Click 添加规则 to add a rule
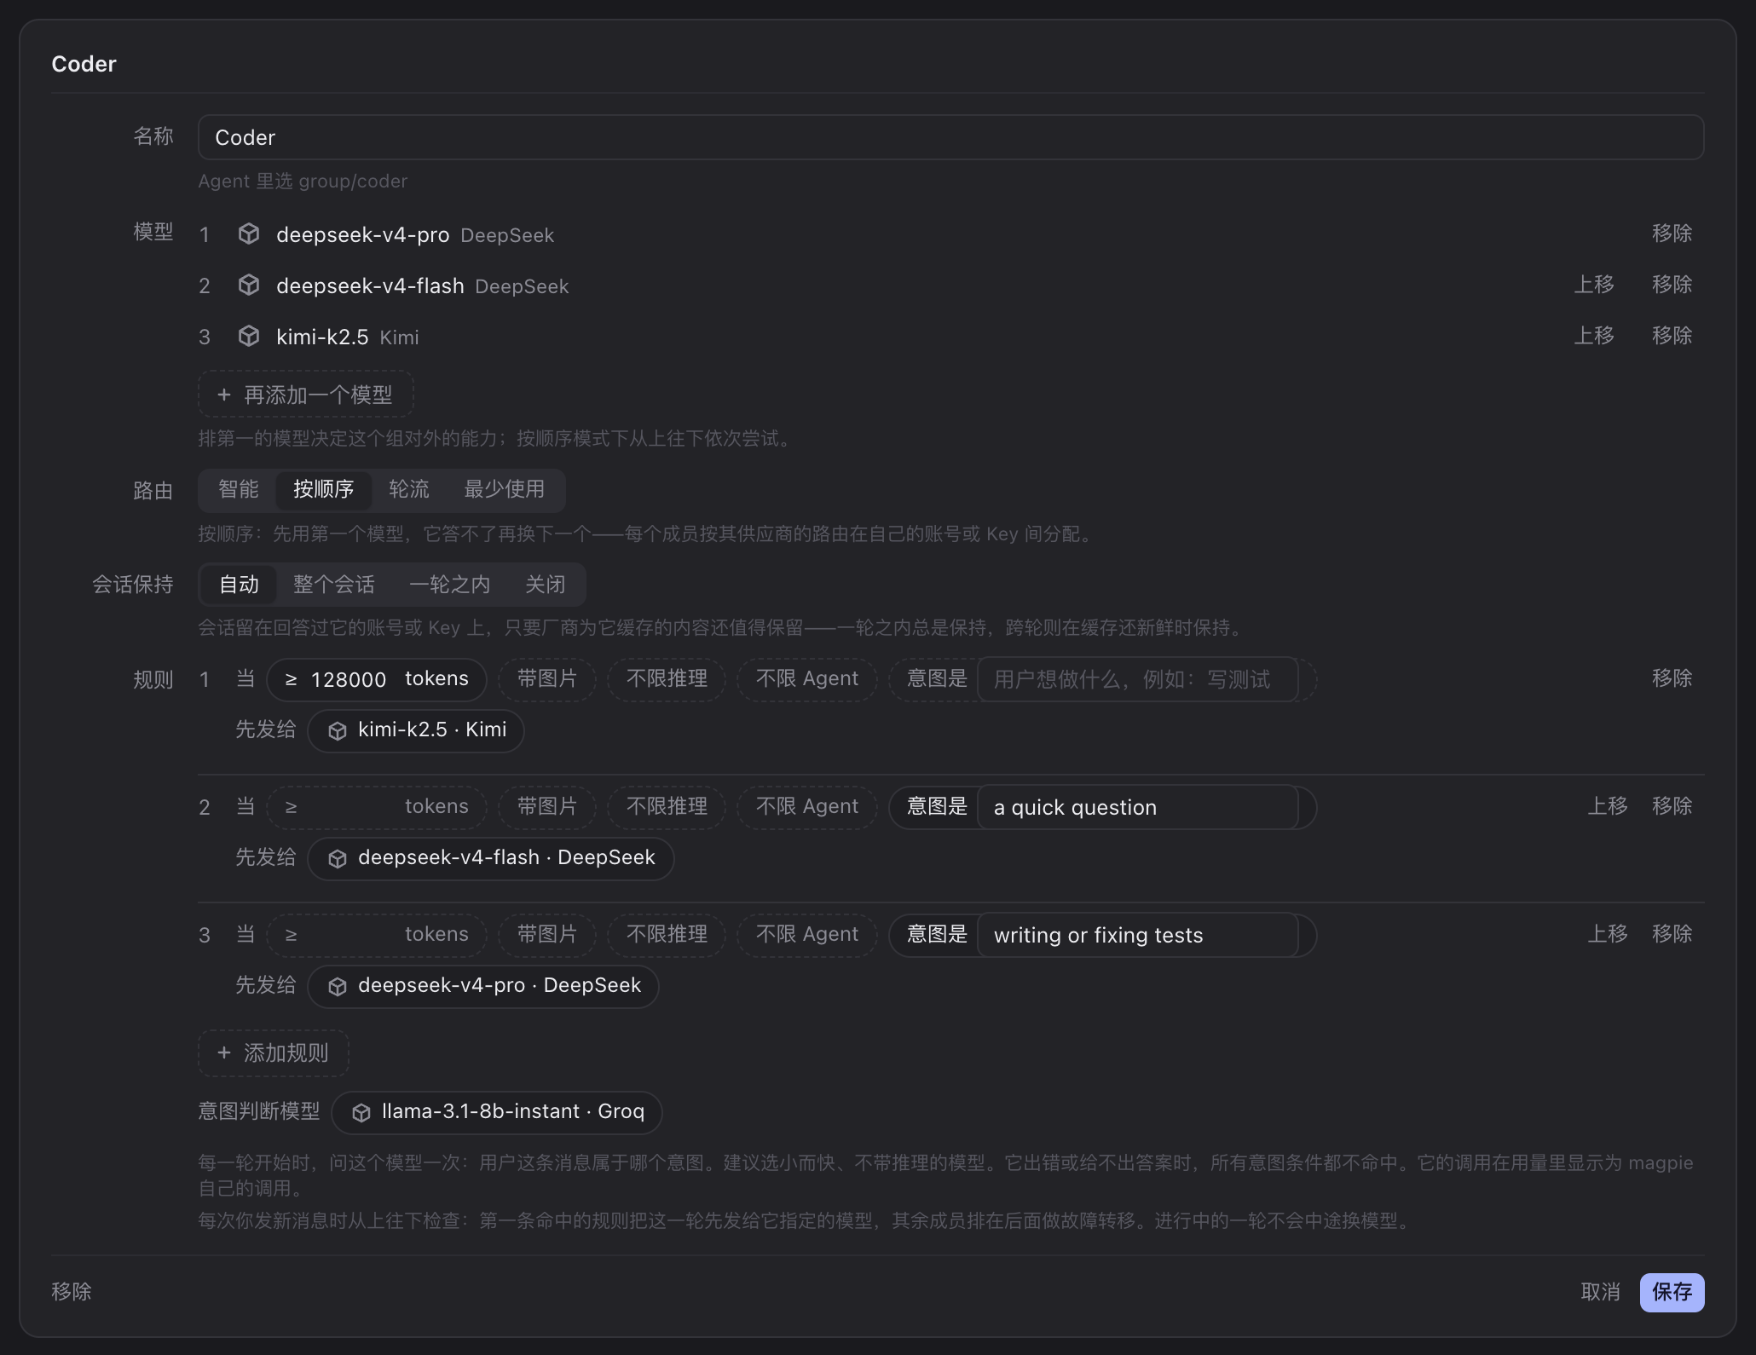Viewport: 1756px width, 1355px height. (274, 1052)
